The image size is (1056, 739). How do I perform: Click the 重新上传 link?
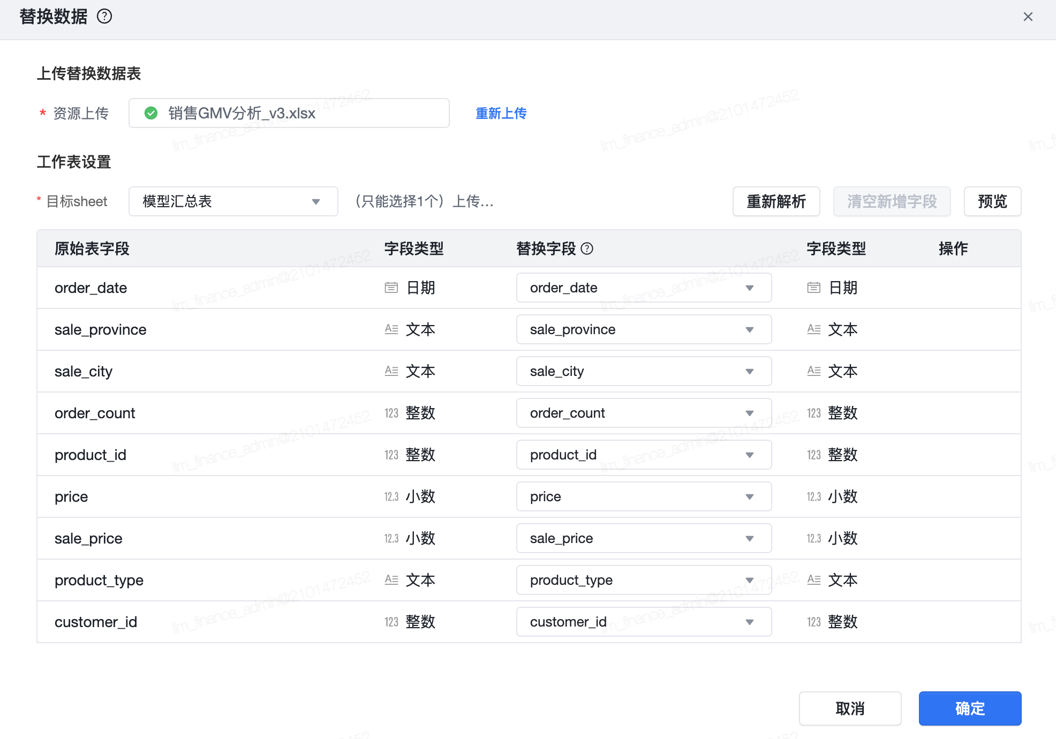point(501,113)
